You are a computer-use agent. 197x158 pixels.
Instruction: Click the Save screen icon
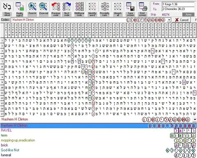click(x=130, y=6)
